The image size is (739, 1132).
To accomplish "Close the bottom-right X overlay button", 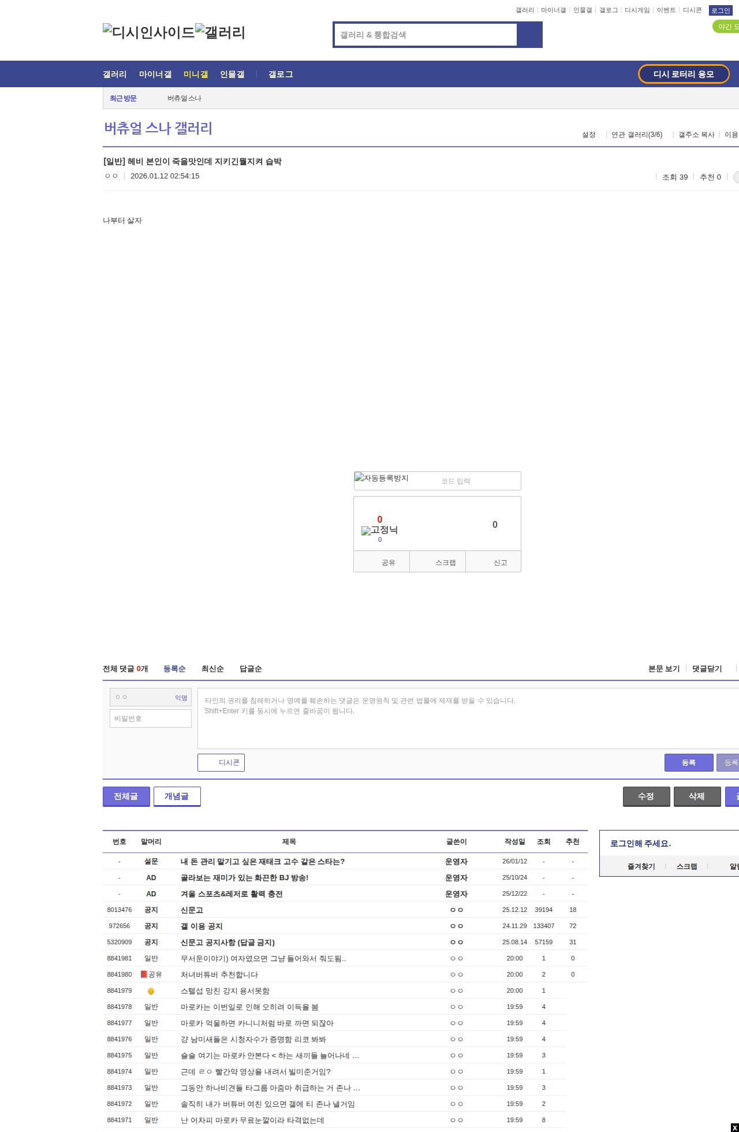I will click(x=734, y=1127).
